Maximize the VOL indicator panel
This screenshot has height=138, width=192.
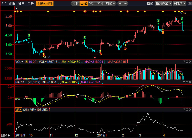point(187,62)
